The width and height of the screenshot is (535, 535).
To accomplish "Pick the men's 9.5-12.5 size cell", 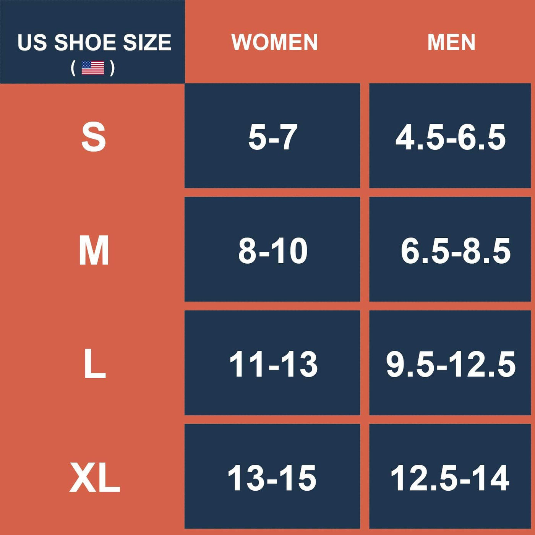I will point(450,364).
